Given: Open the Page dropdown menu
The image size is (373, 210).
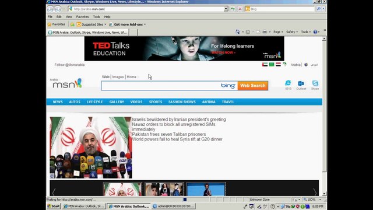Looking at the screenshot, I should [278, 32].
